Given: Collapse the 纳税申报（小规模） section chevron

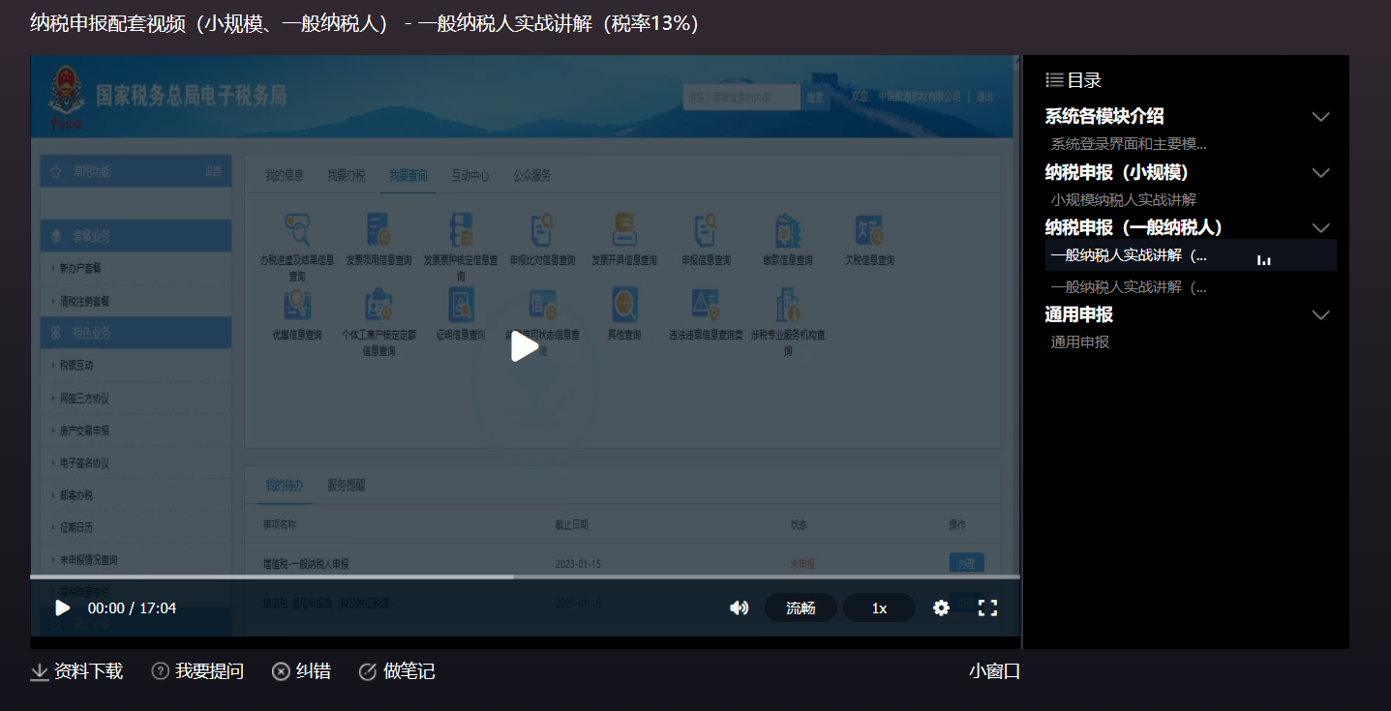Looking at the screenshot, I should click(x=1320, y=172).
